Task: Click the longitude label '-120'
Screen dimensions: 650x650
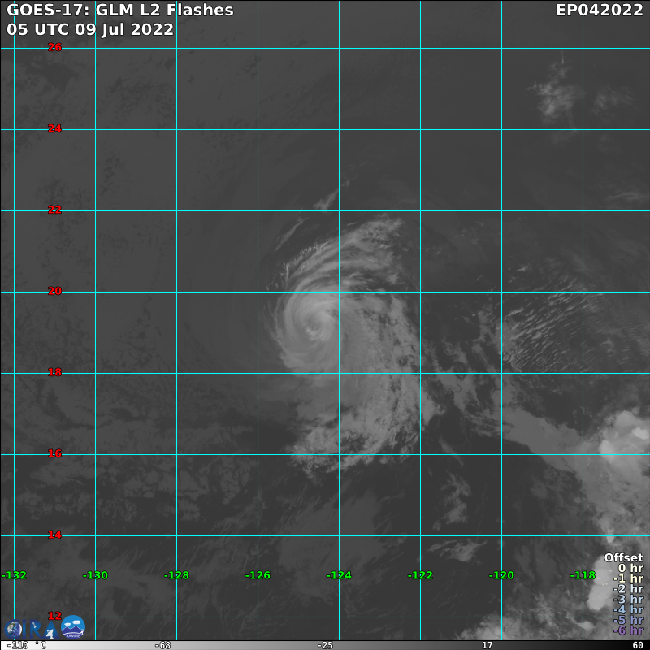Action: pyautogui.click(x=501, y=575)
